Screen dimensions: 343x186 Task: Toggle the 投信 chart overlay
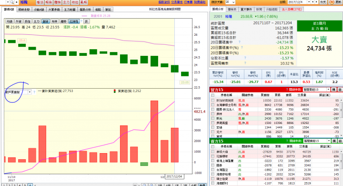pyautogui.click(x=28, y=21)
